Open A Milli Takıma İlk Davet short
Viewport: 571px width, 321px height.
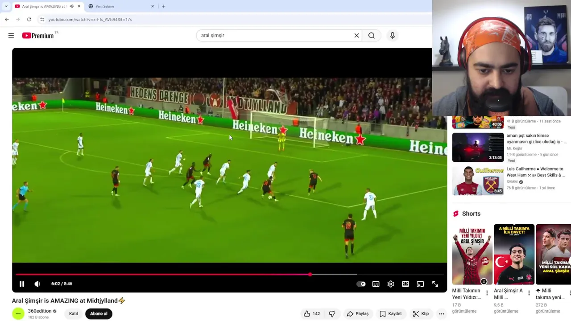click(514, 255)
